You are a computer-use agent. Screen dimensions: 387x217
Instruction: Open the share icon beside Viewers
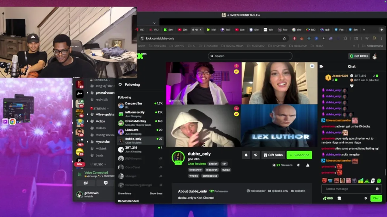point(298,165)
